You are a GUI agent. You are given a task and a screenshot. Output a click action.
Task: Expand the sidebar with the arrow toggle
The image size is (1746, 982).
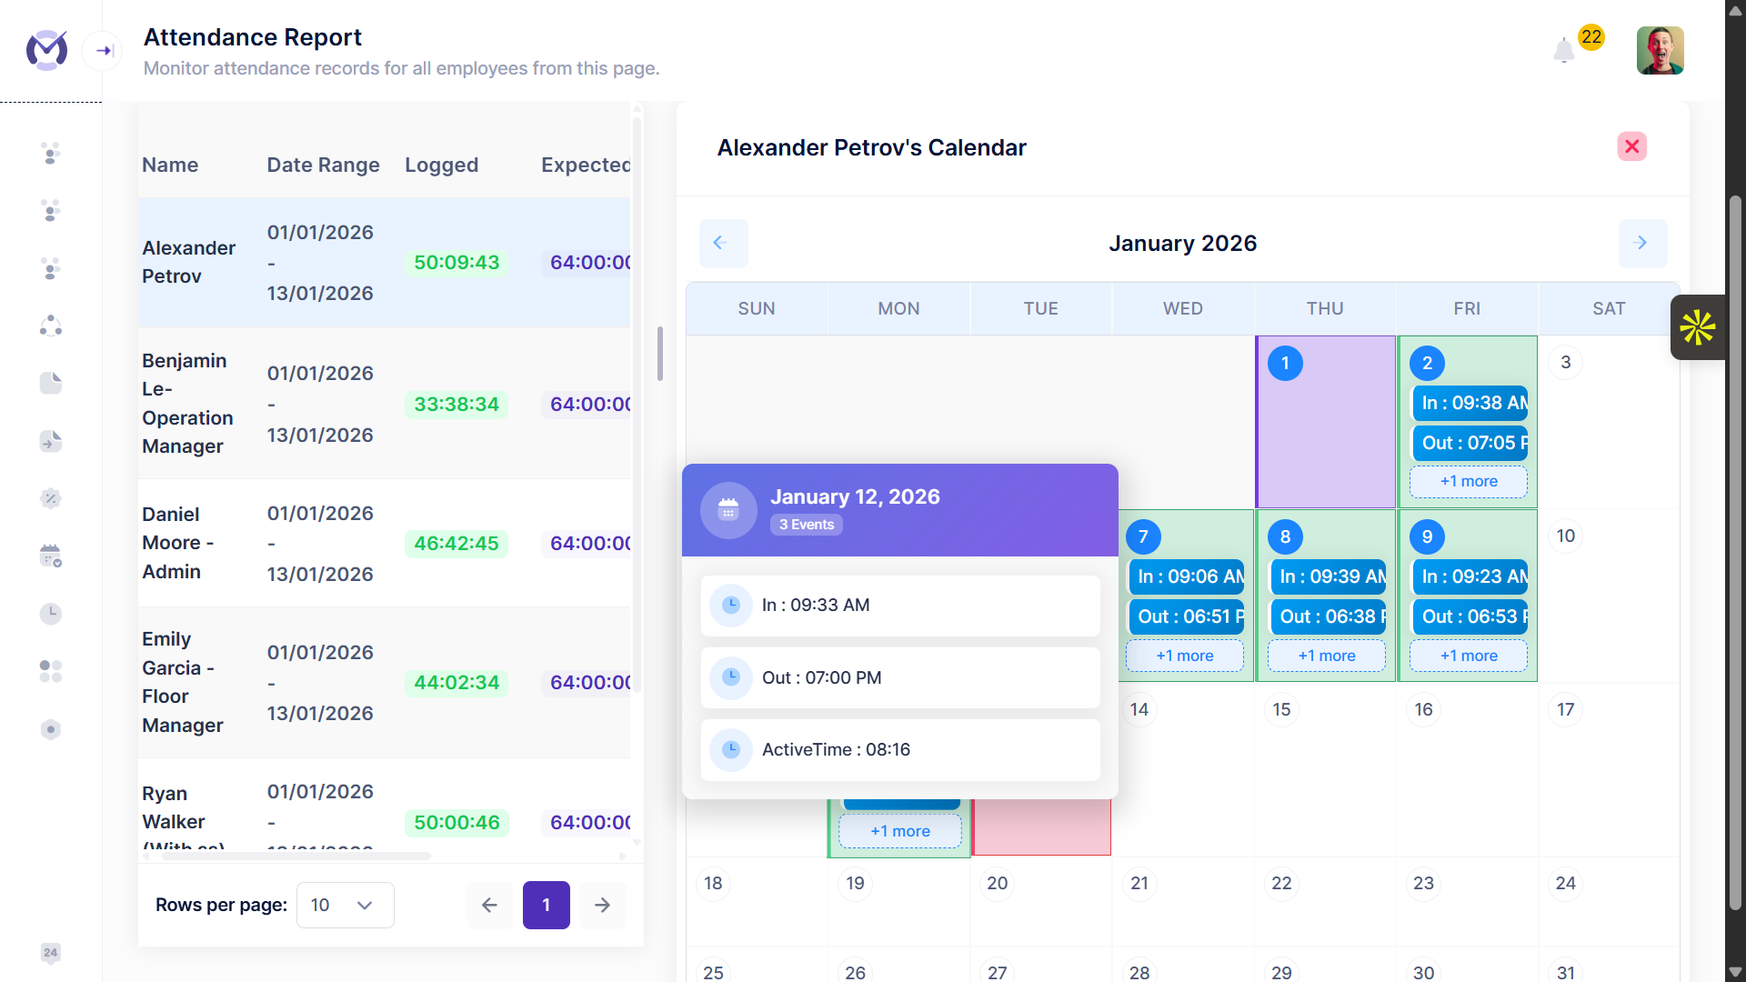click(102, 50)
